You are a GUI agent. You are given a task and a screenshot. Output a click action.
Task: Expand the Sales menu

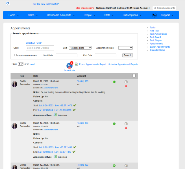[33, 15]
